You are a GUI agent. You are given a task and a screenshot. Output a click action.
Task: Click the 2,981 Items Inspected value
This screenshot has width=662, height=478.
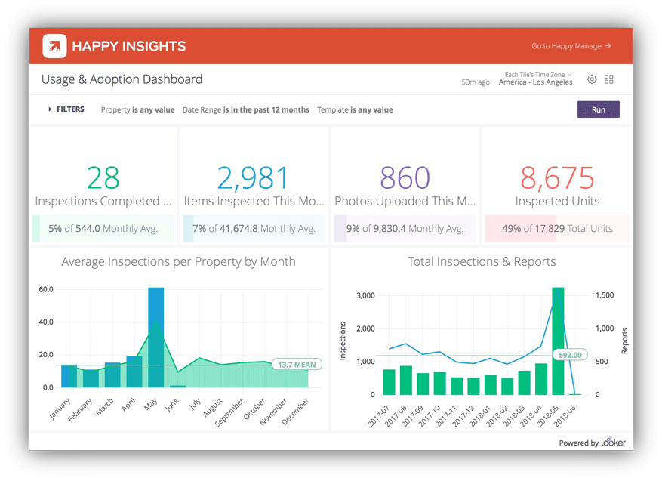(x=253, y=177)
